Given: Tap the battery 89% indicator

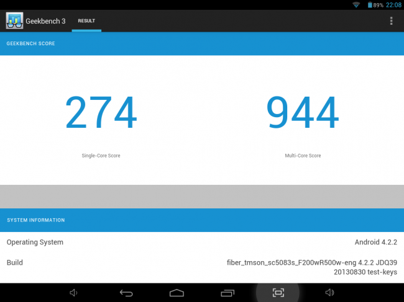Looking at the screenshot, I should click(x=375, y=5).
